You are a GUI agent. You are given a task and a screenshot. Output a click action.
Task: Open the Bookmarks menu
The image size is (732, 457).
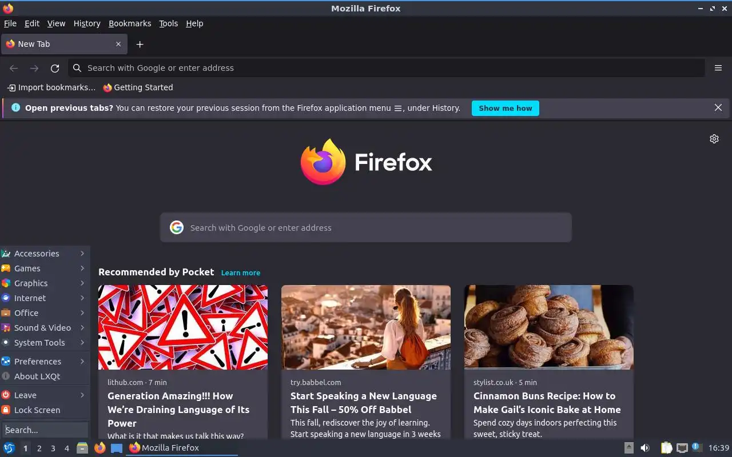coord(130,23)
